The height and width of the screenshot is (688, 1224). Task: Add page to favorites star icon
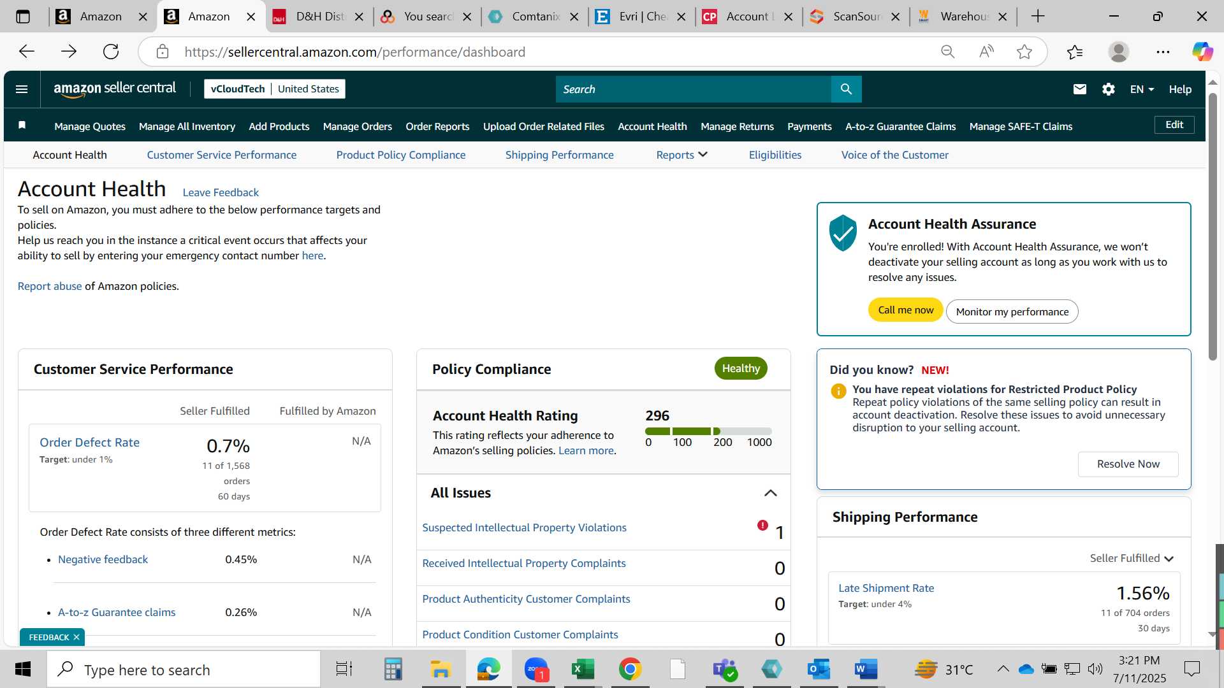[x=1024, y=52]
